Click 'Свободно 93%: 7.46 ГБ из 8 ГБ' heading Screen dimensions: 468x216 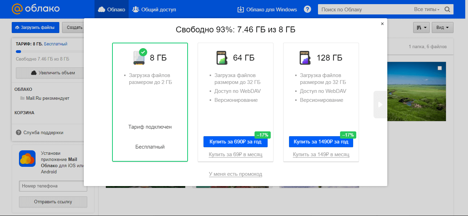(x=236, y=30)
